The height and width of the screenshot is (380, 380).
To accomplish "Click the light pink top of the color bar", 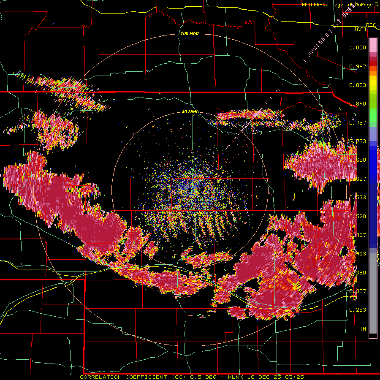I will click(373, 45).
